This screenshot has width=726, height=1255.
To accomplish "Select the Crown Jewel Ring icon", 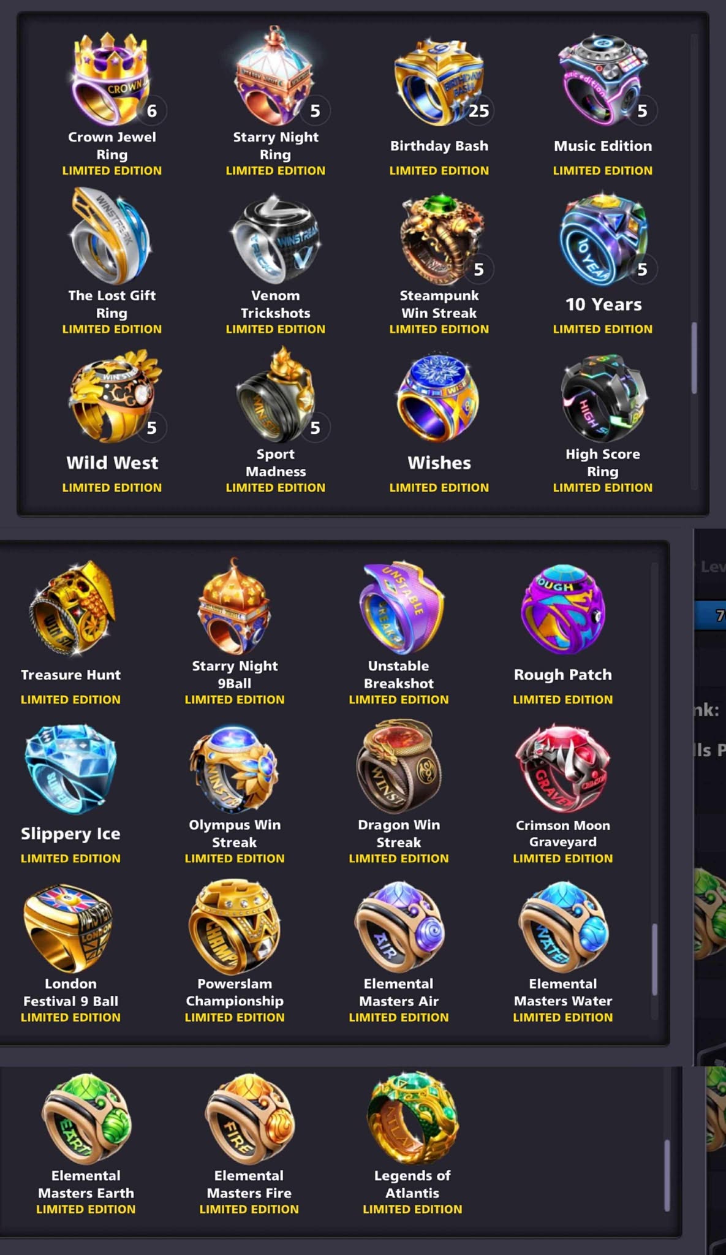I will click(x=112, y=78).
